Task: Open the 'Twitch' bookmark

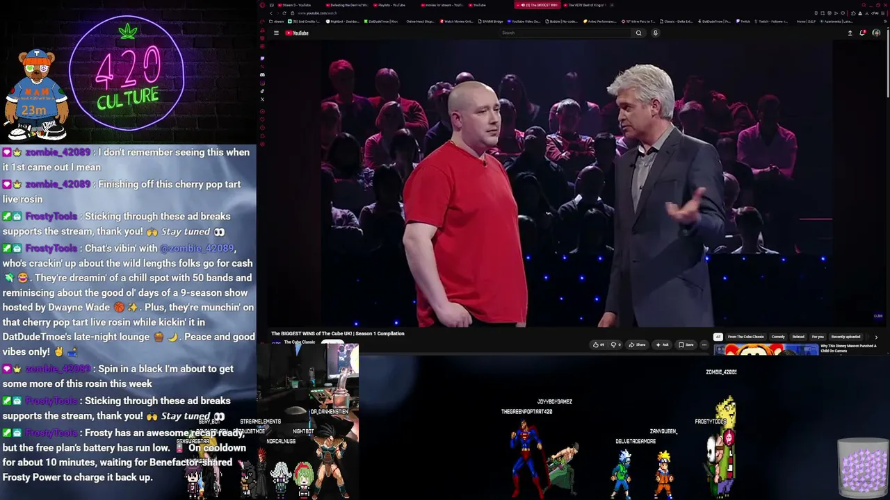Action: click(744, 22)
